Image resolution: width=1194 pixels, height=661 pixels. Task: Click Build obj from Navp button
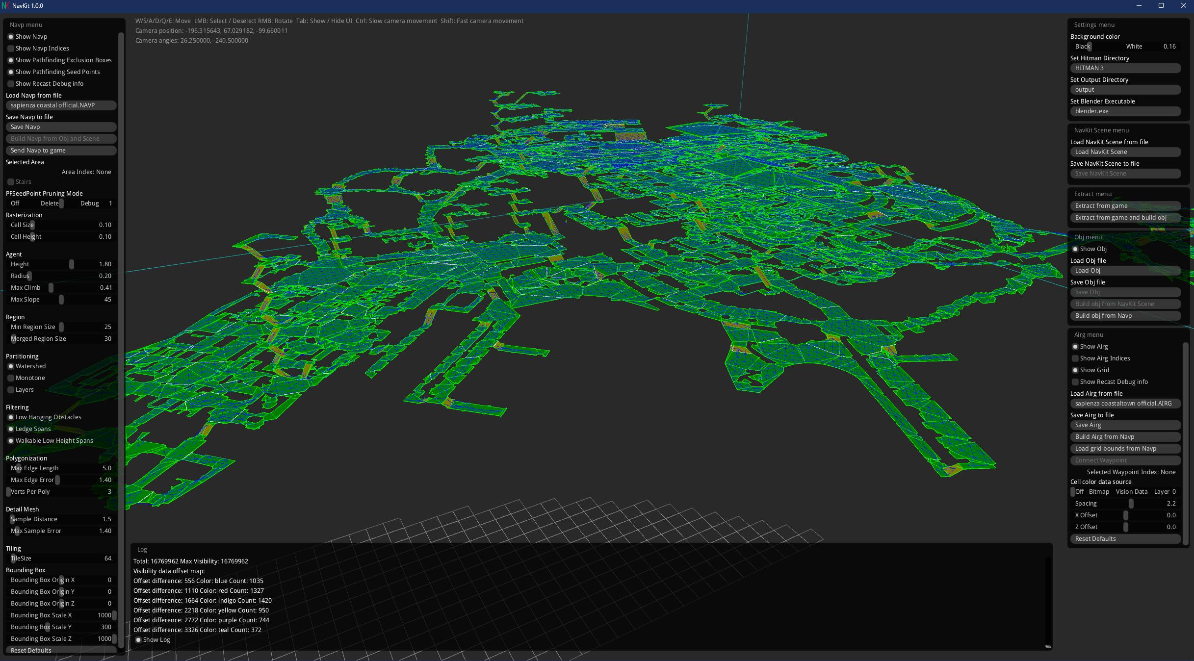pos(1125,316)
